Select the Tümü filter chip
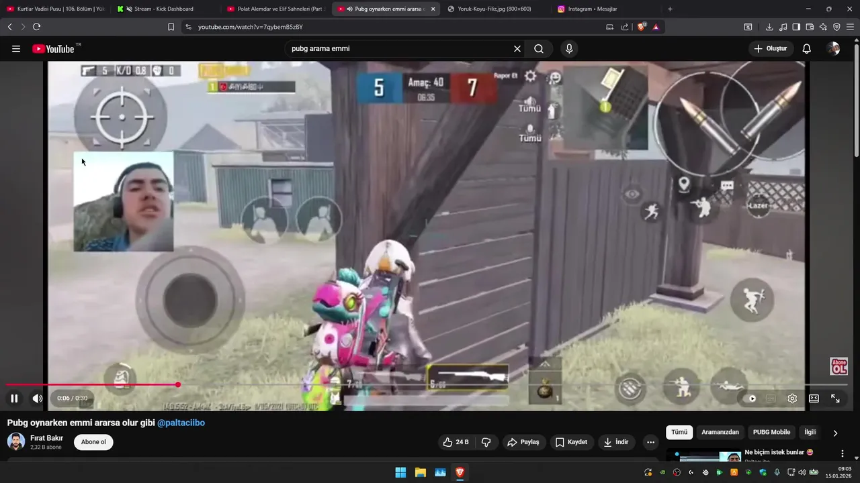Viewport: 860px width, 483px height. point(679,433)
